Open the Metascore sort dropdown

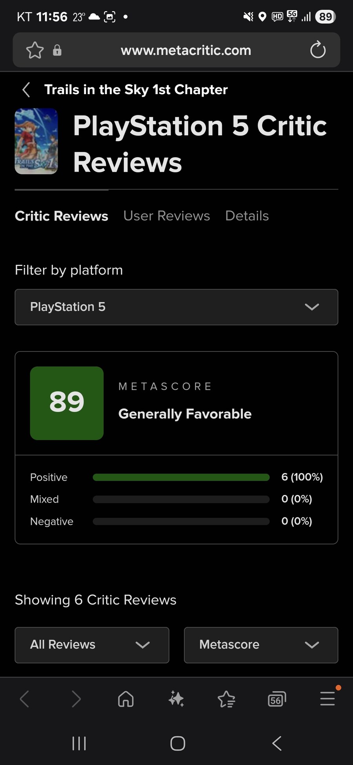[x=261, y=645]
